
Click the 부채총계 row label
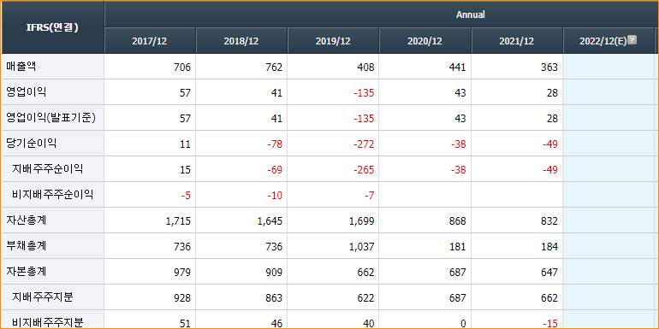[26, 246]
